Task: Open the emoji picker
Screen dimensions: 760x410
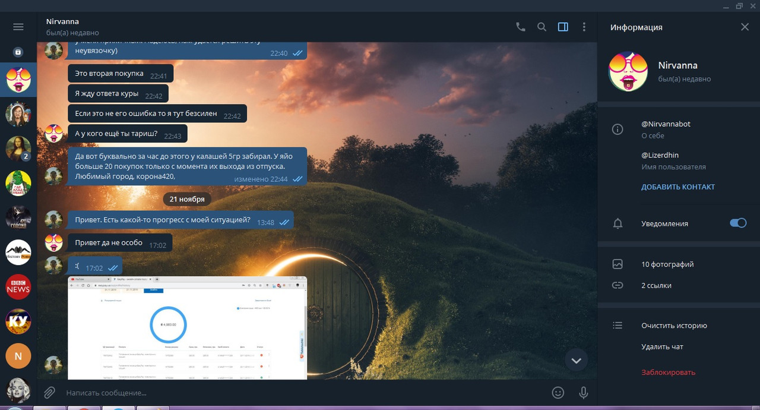Action: pos(558,392)
